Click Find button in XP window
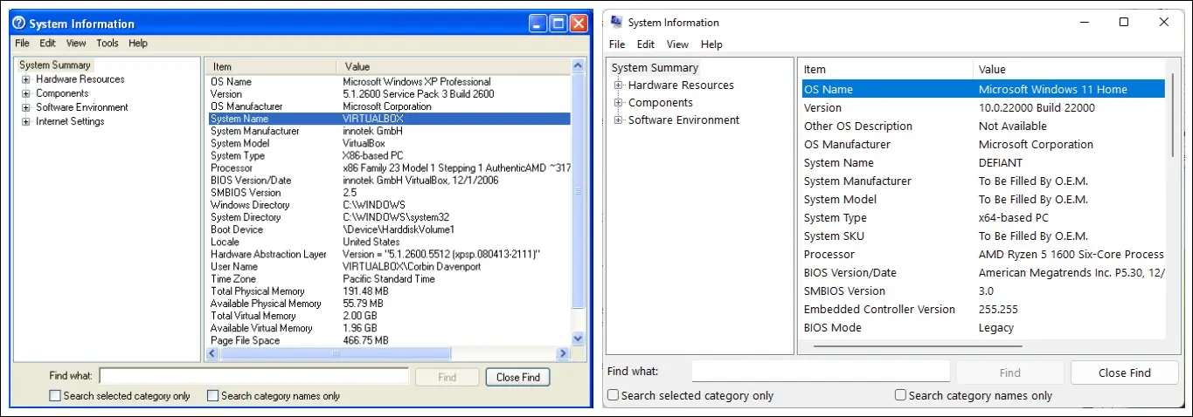 [447, 378]
